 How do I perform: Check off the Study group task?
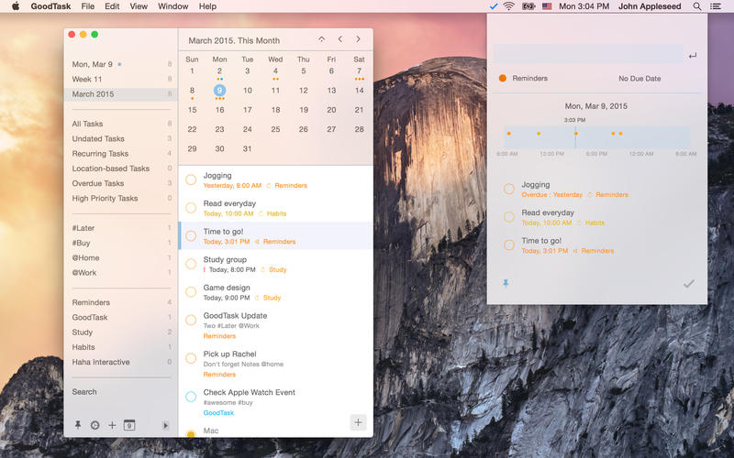point(191,265)
